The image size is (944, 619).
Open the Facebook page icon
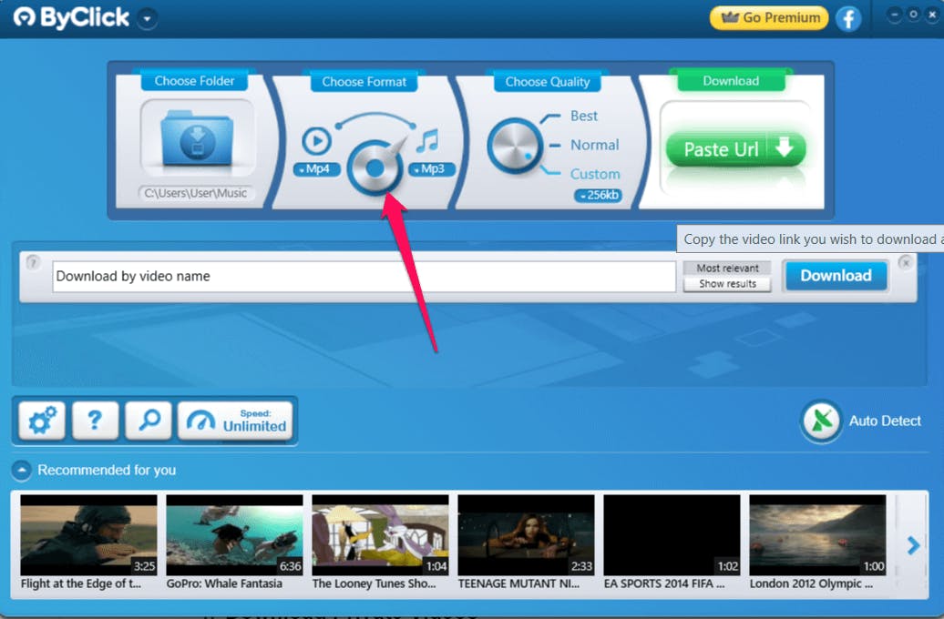coord(848,18)
